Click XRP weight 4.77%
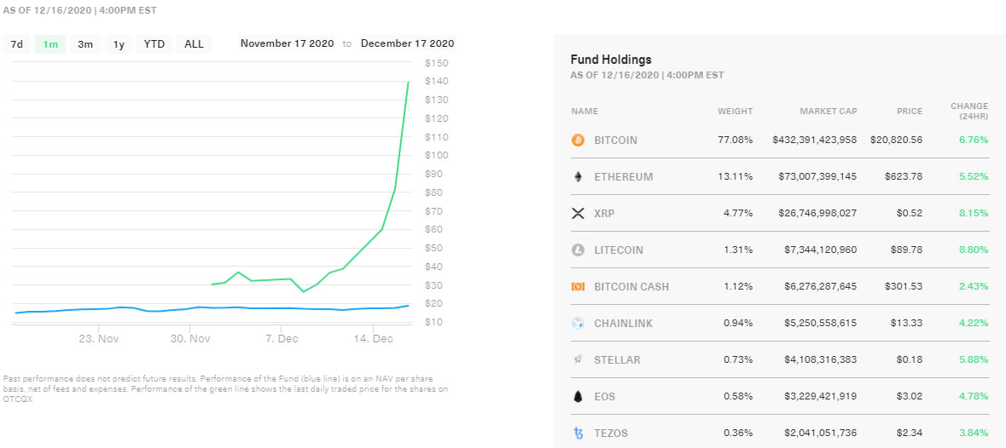This screenshot has height=448, width=1006. (x=738, y=213)
